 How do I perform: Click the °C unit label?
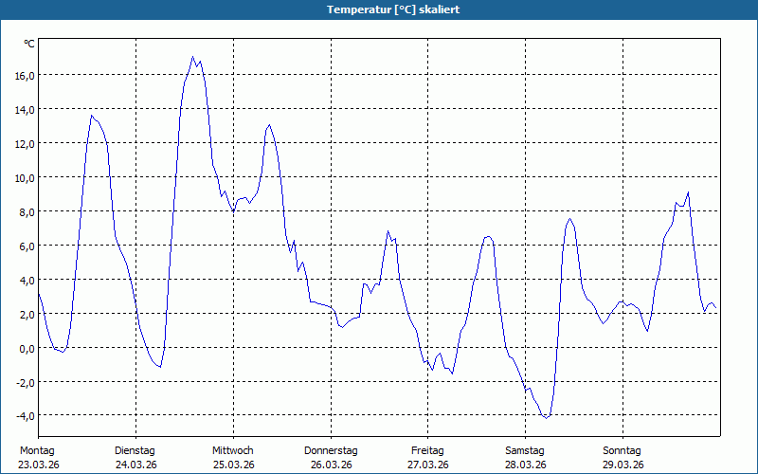pyautogui.click(x=29, y=44)
